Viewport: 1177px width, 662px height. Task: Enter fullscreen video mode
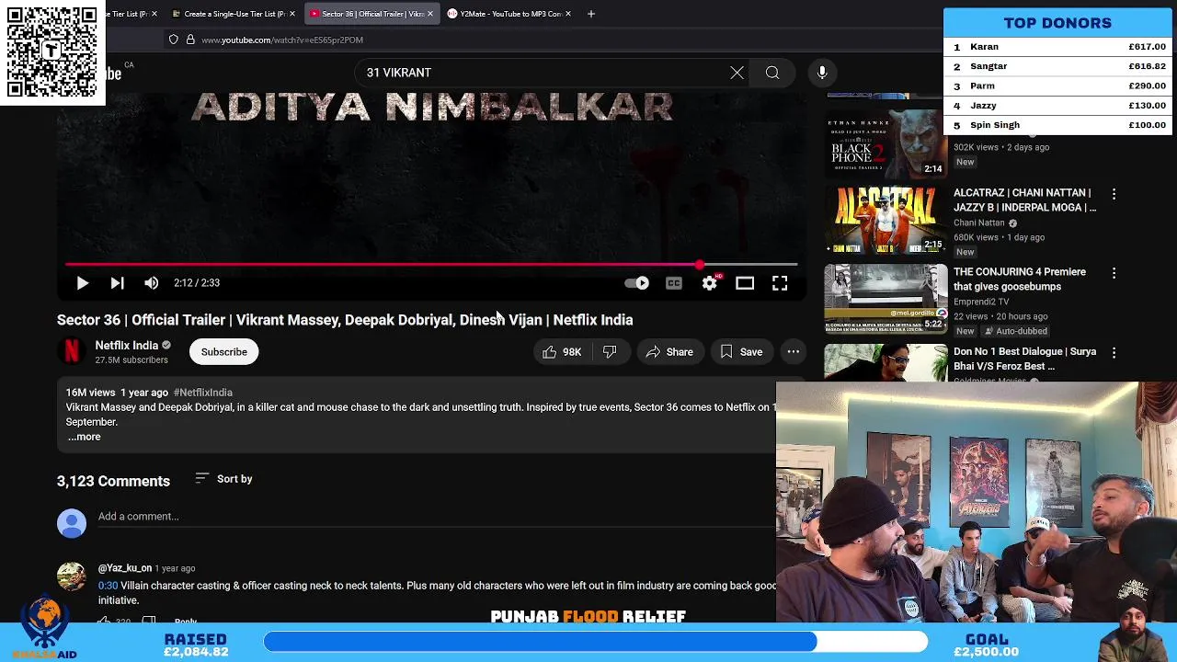tap(780, 283)
